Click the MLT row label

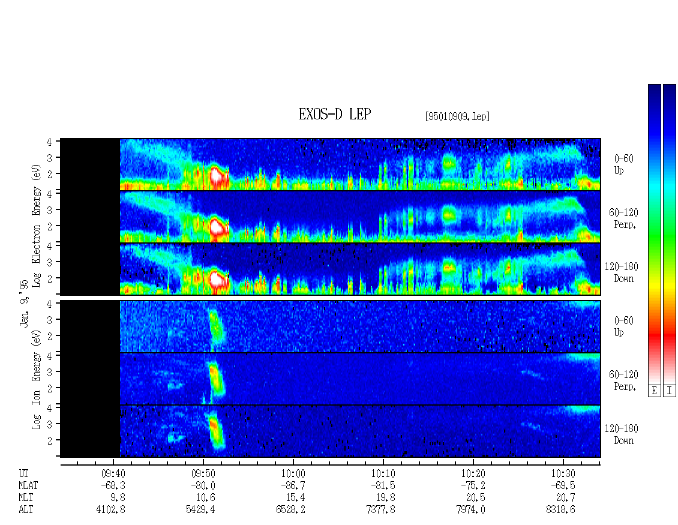(26, 498)
